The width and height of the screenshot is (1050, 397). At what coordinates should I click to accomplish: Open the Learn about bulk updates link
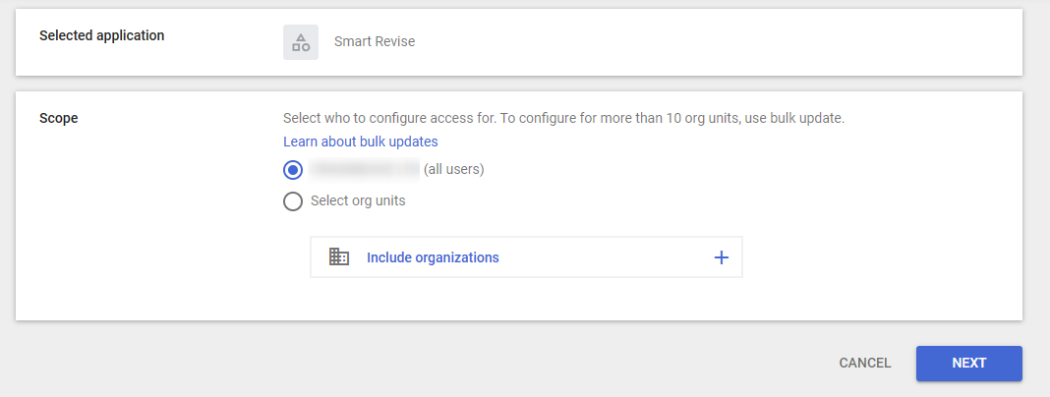360,142
